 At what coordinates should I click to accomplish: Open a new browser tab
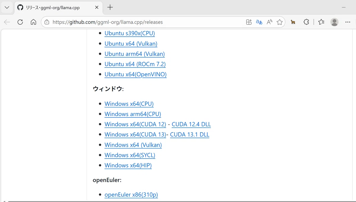110,7
